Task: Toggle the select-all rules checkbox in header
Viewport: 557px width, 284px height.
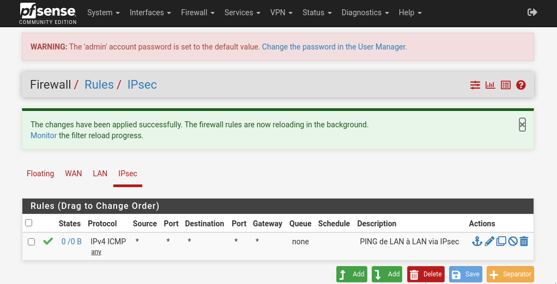Action: tap(29, 223)
